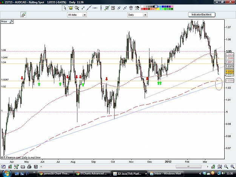Click the taskbar clock 11:36
This screenshot has height=177, width=236.
[x=230, y=174]
